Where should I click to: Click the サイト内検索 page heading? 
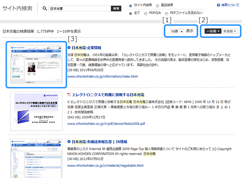[x=17, y=8]
